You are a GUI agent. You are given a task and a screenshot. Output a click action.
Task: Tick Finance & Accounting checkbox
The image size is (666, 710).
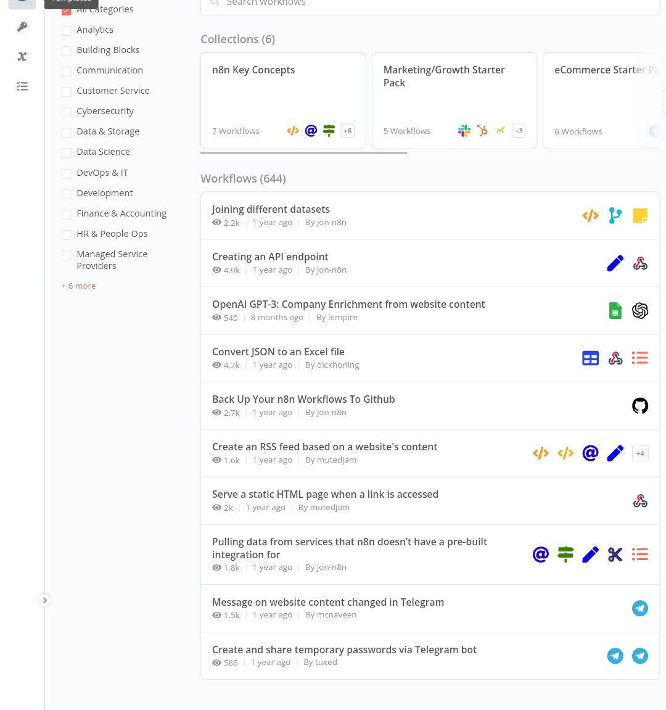click(x=67, y=214)
